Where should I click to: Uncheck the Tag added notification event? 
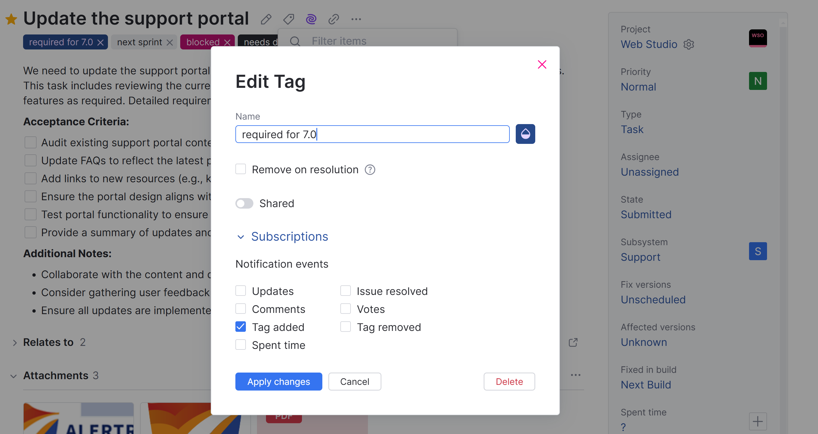tap(240, 326)
